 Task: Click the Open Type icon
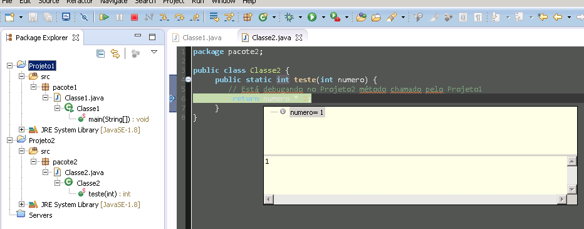[362, 17]
